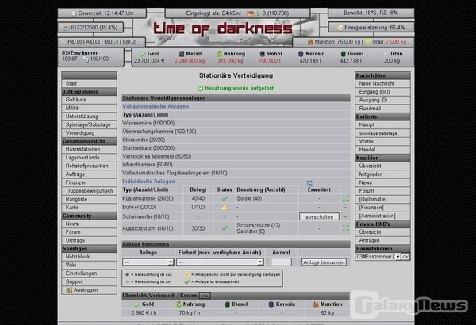Click the base health icon beside 100/100
Viewport: 476px width, 325px height.
[x=86, y=59]
